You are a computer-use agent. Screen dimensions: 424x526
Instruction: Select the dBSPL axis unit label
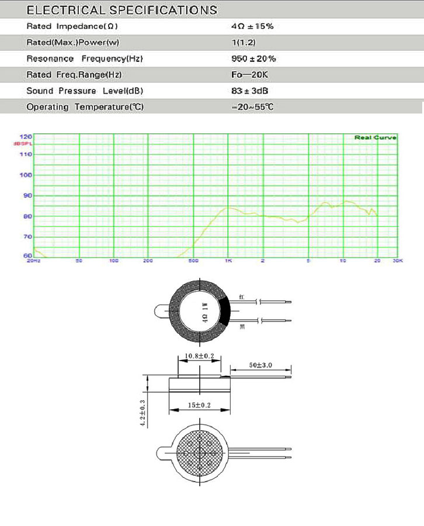(25, 143)
